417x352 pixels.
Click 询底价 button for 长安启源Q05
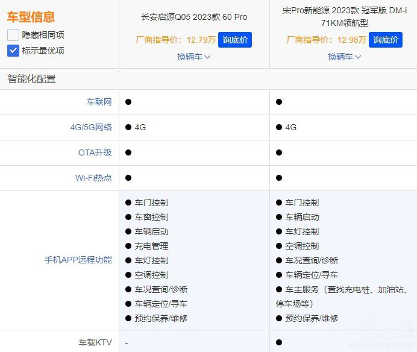click(x=235, y=40)
